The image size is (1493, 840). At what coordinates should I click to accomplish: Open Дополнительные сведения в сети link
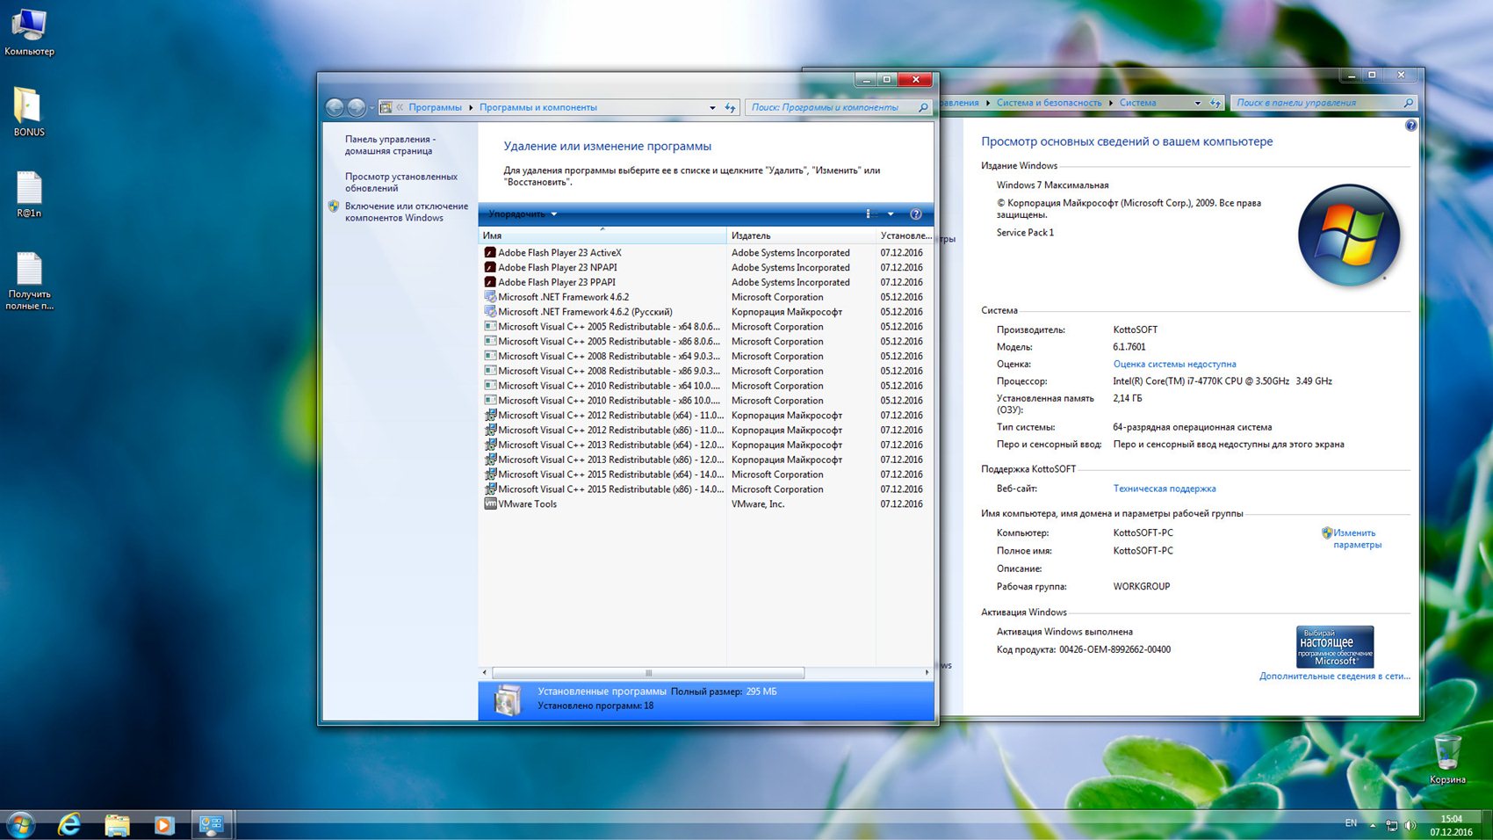[1334, 676]
